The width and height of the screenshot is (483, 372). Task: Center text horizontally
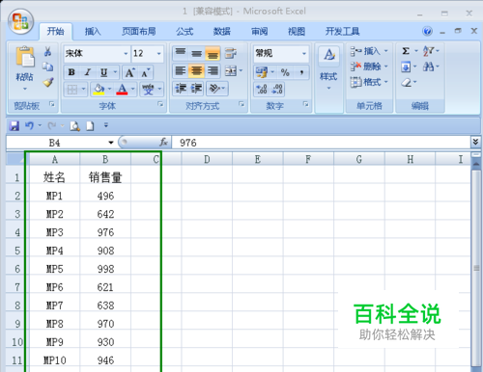pyautogui.click(x=196, y=70)
